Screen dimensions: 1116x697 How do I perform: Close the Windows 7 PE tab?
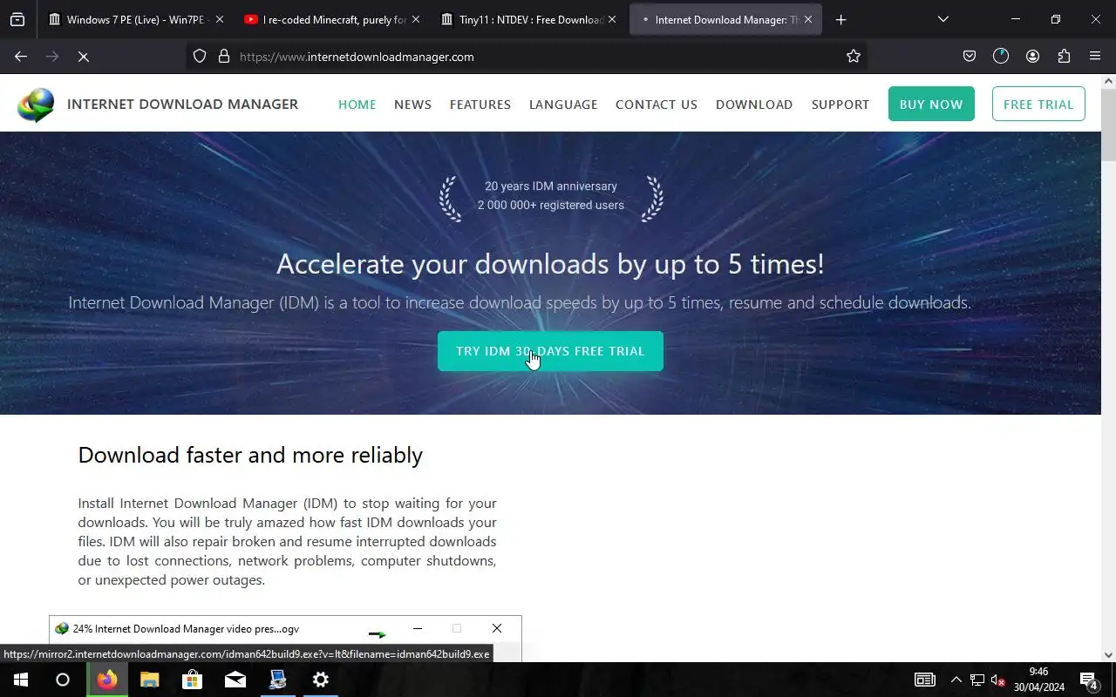(219, 19)
